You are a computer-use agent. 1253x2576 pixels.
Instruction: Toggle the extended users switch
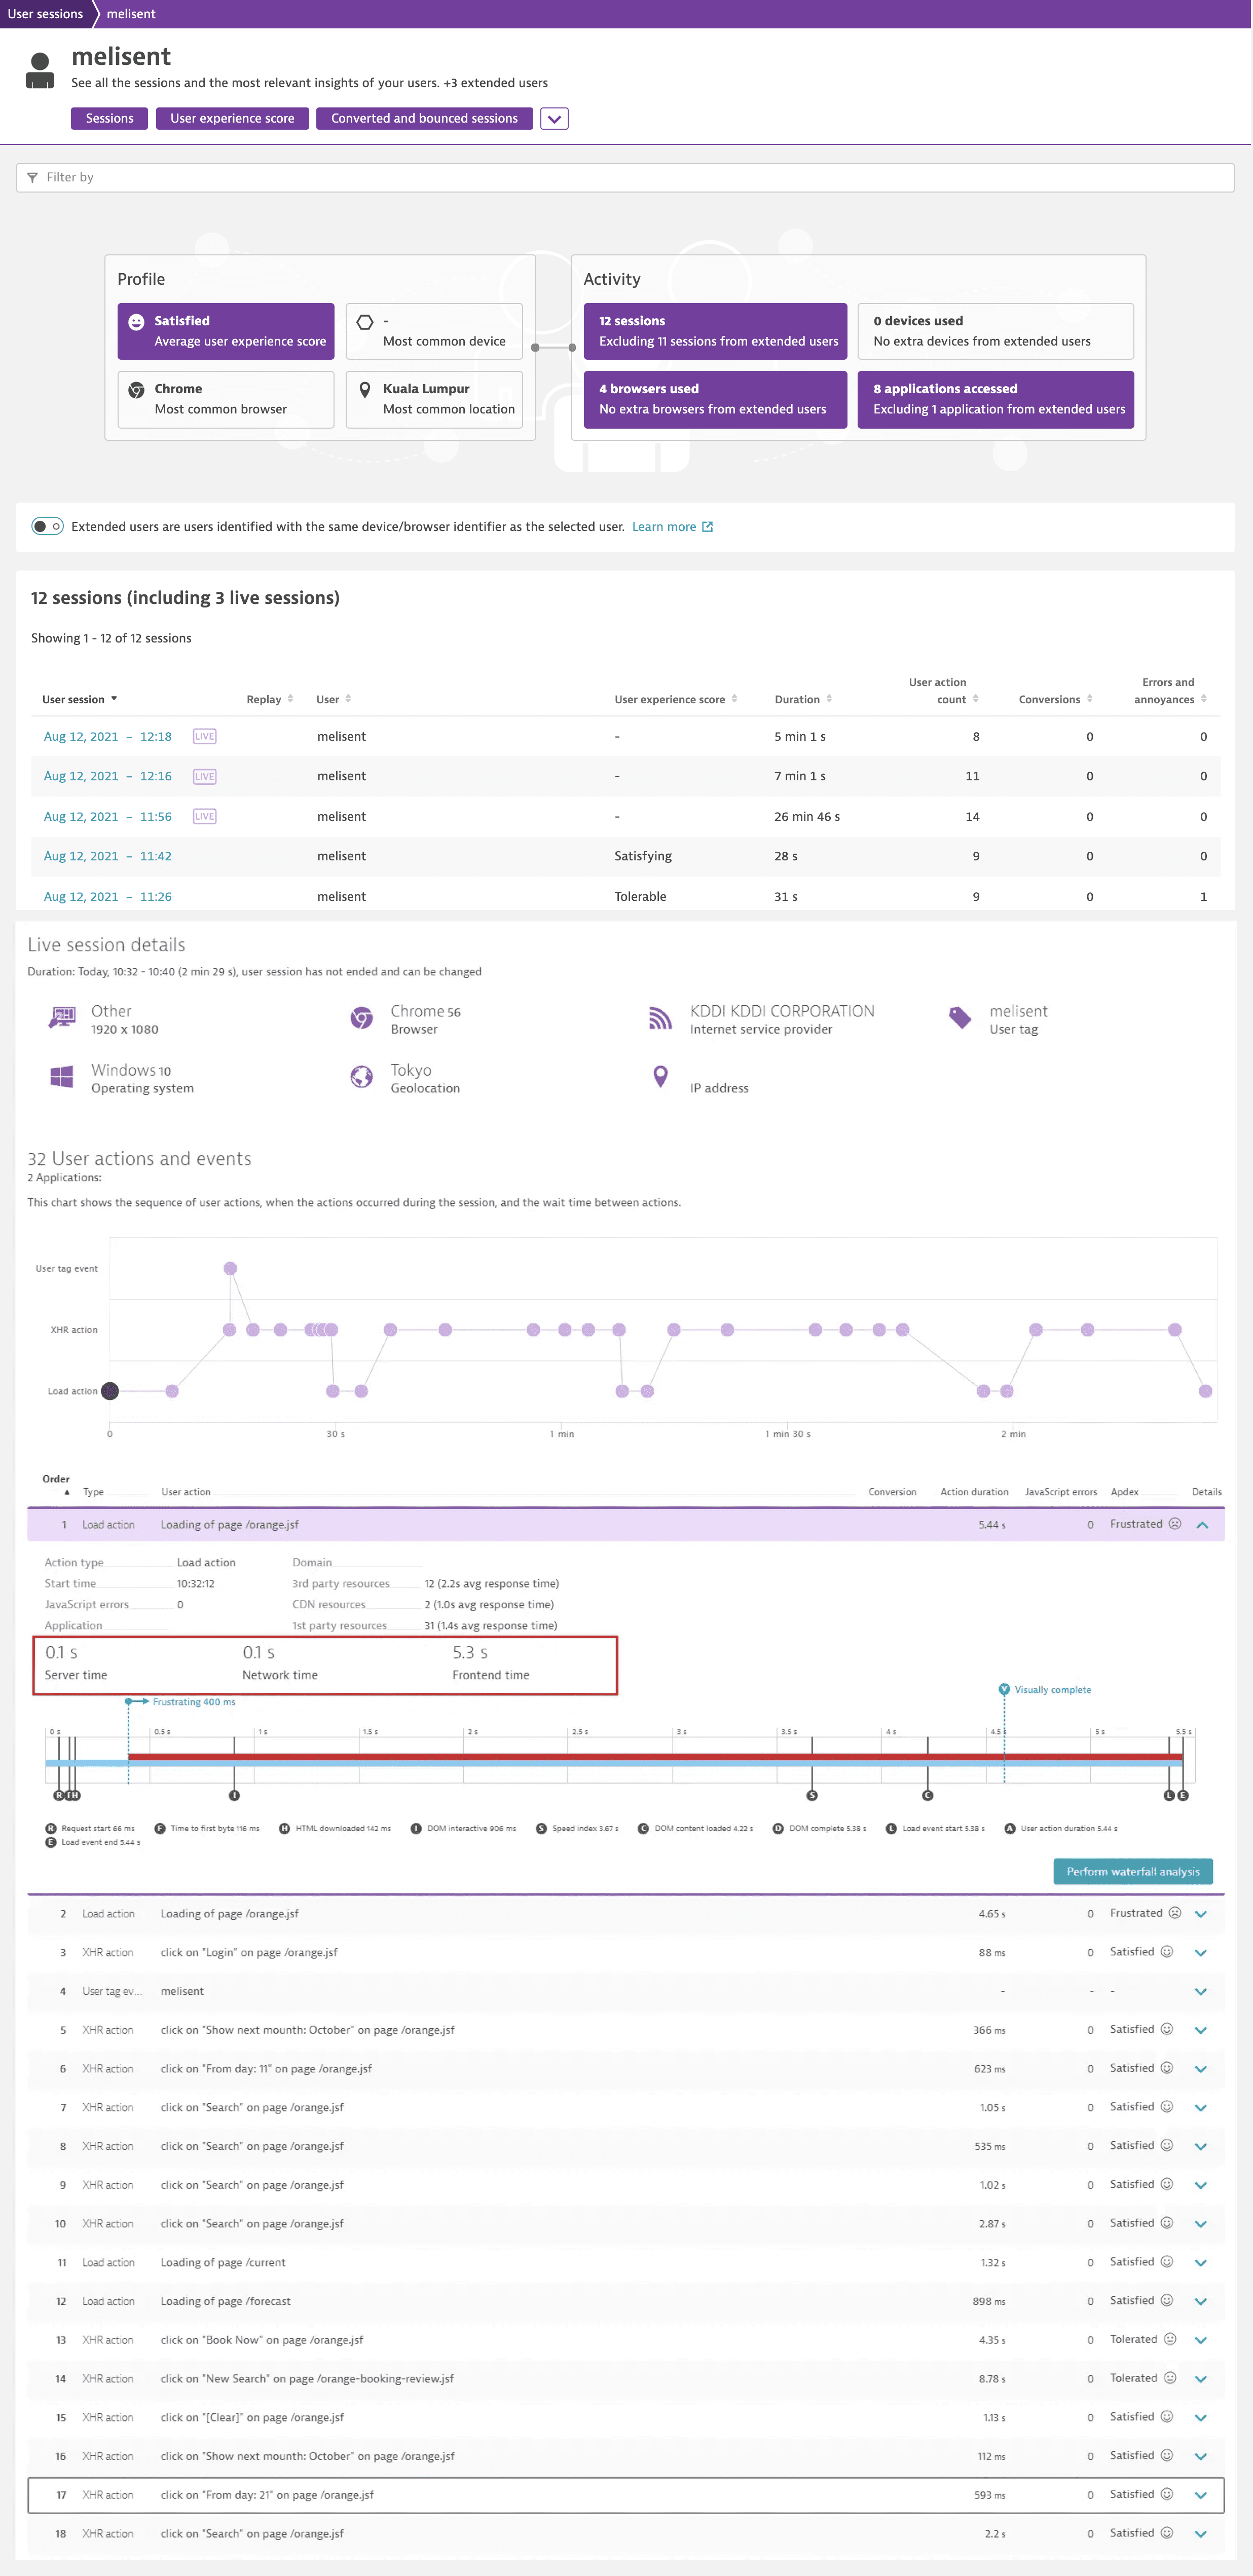coord(47,527)
